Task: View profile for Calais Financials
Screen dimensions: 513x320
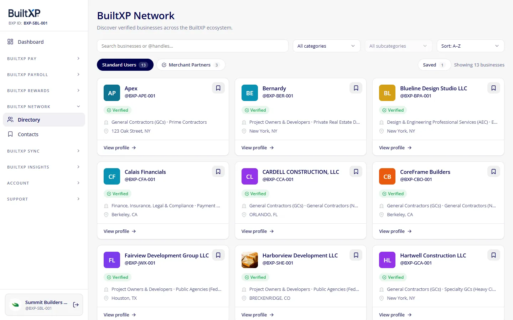Action: (x=120, y=231)
